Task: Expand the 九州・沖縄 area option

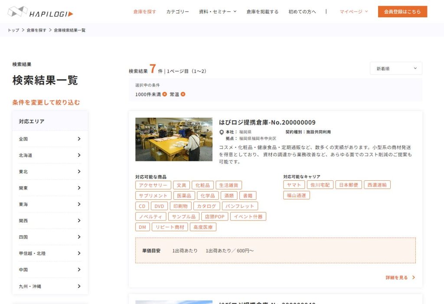Action: point(50,286)
